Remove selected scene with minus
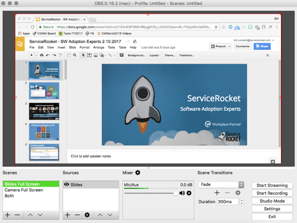297x223 pixels. pyautogui.click(x=17, y=215)
